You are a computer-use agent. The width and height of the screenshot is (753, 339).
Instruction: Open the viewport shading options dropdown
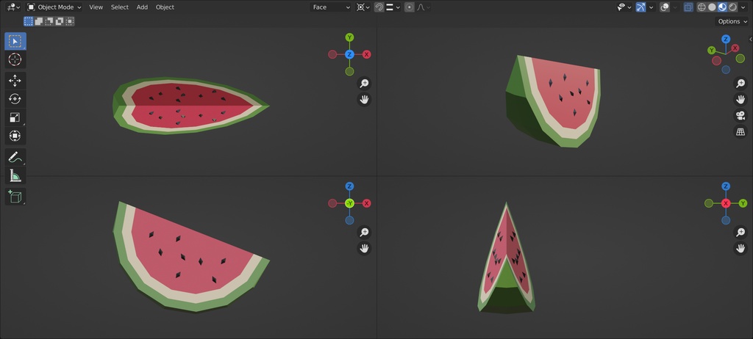[743, 7]
